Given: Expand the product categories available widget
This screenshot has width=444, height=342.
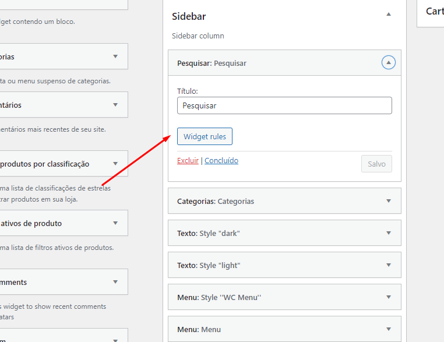Looking at the screenshot, I should tap(115, 57).
